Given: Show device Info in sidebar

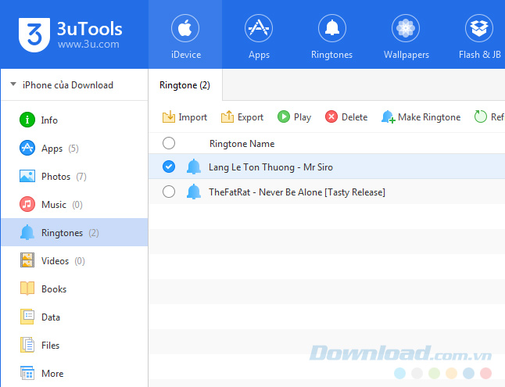Looking at the screenshot, I should (x=48, y=120).
